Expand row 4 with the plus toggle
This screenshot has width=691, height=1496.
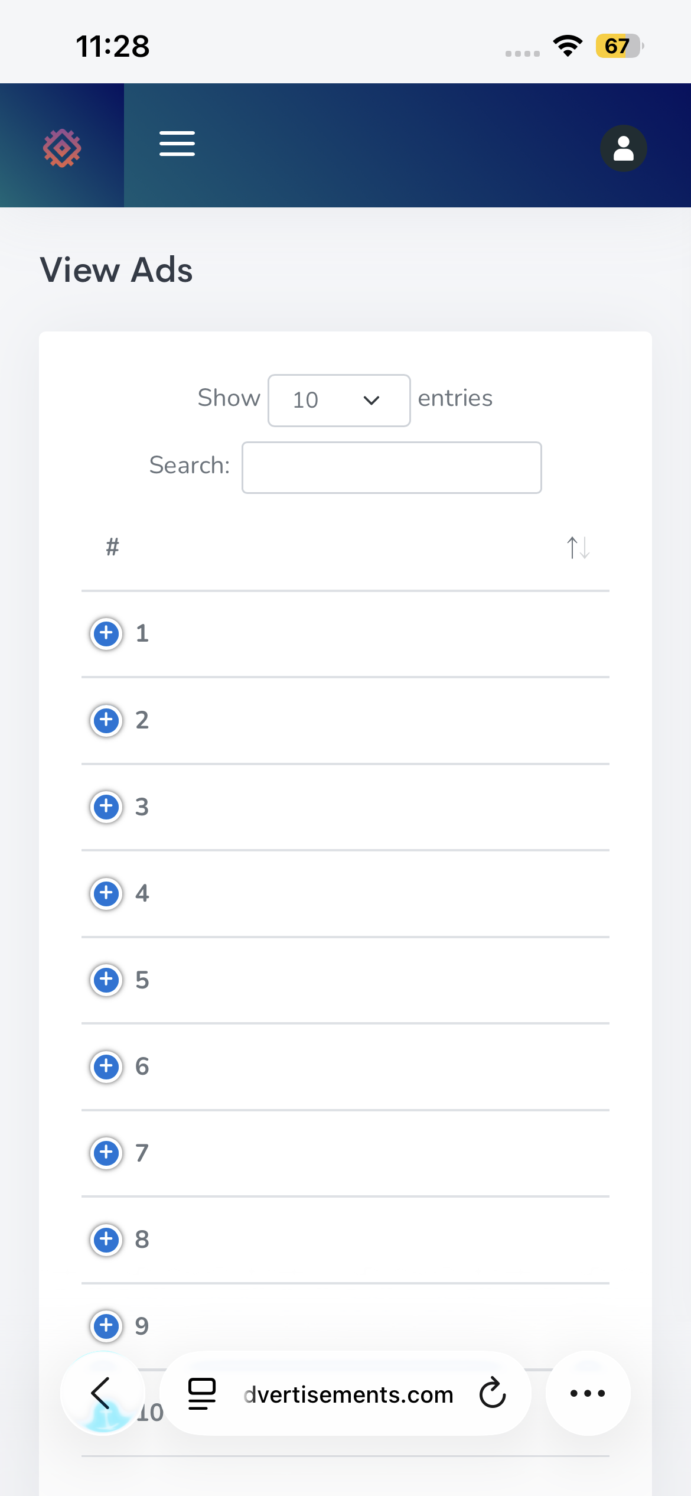point(106,893)
